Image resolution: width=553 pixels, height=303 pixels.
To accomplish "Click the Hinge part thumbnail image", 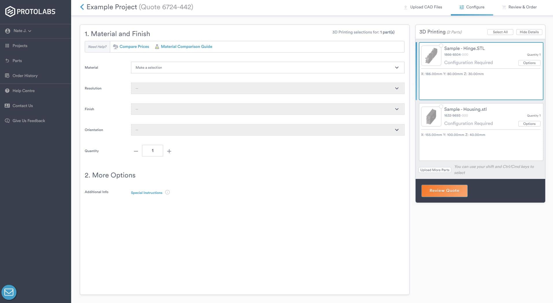I will (x=431, y=56).
